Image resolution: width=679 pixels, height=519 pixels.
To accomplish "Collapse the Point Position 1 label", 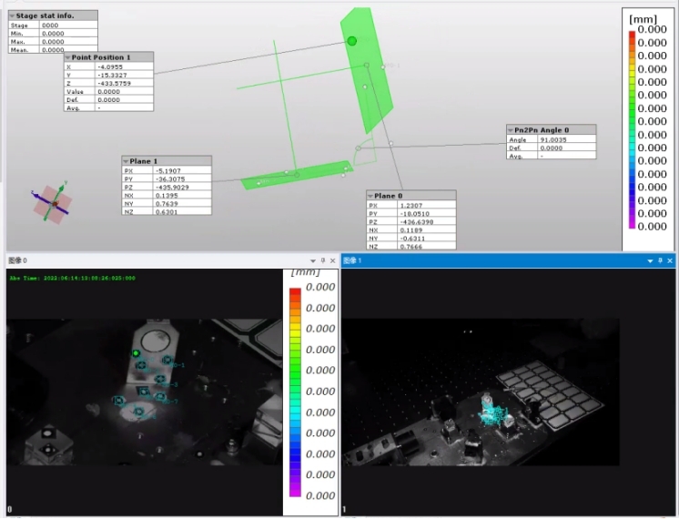I will click(67, 57).
